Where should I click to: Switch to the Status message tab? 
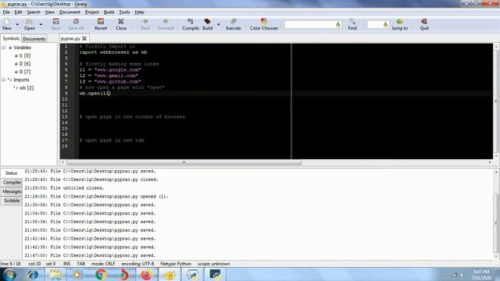click(11, 173)
